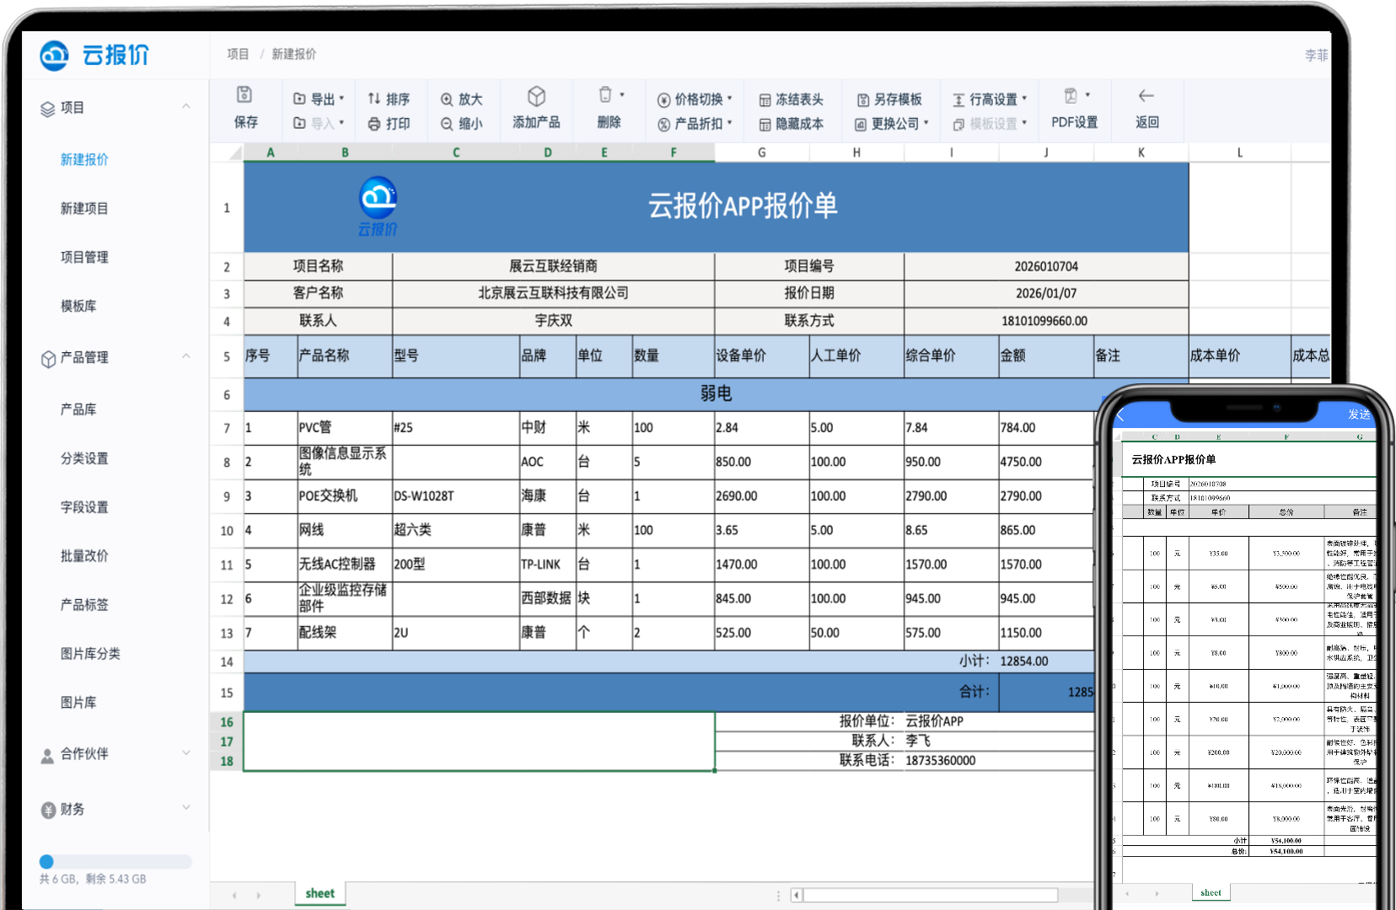1396x910 pixels.
Task: Collapse the 项目 sidebar section
Action: 186,107
